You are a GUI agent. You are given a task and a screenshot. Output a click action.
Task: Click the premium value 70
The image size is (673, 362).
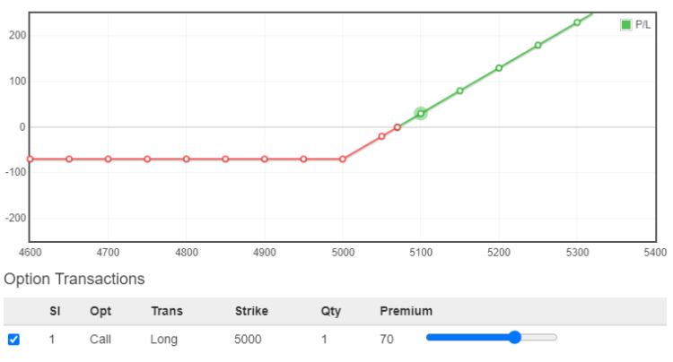tap(388, 340)
